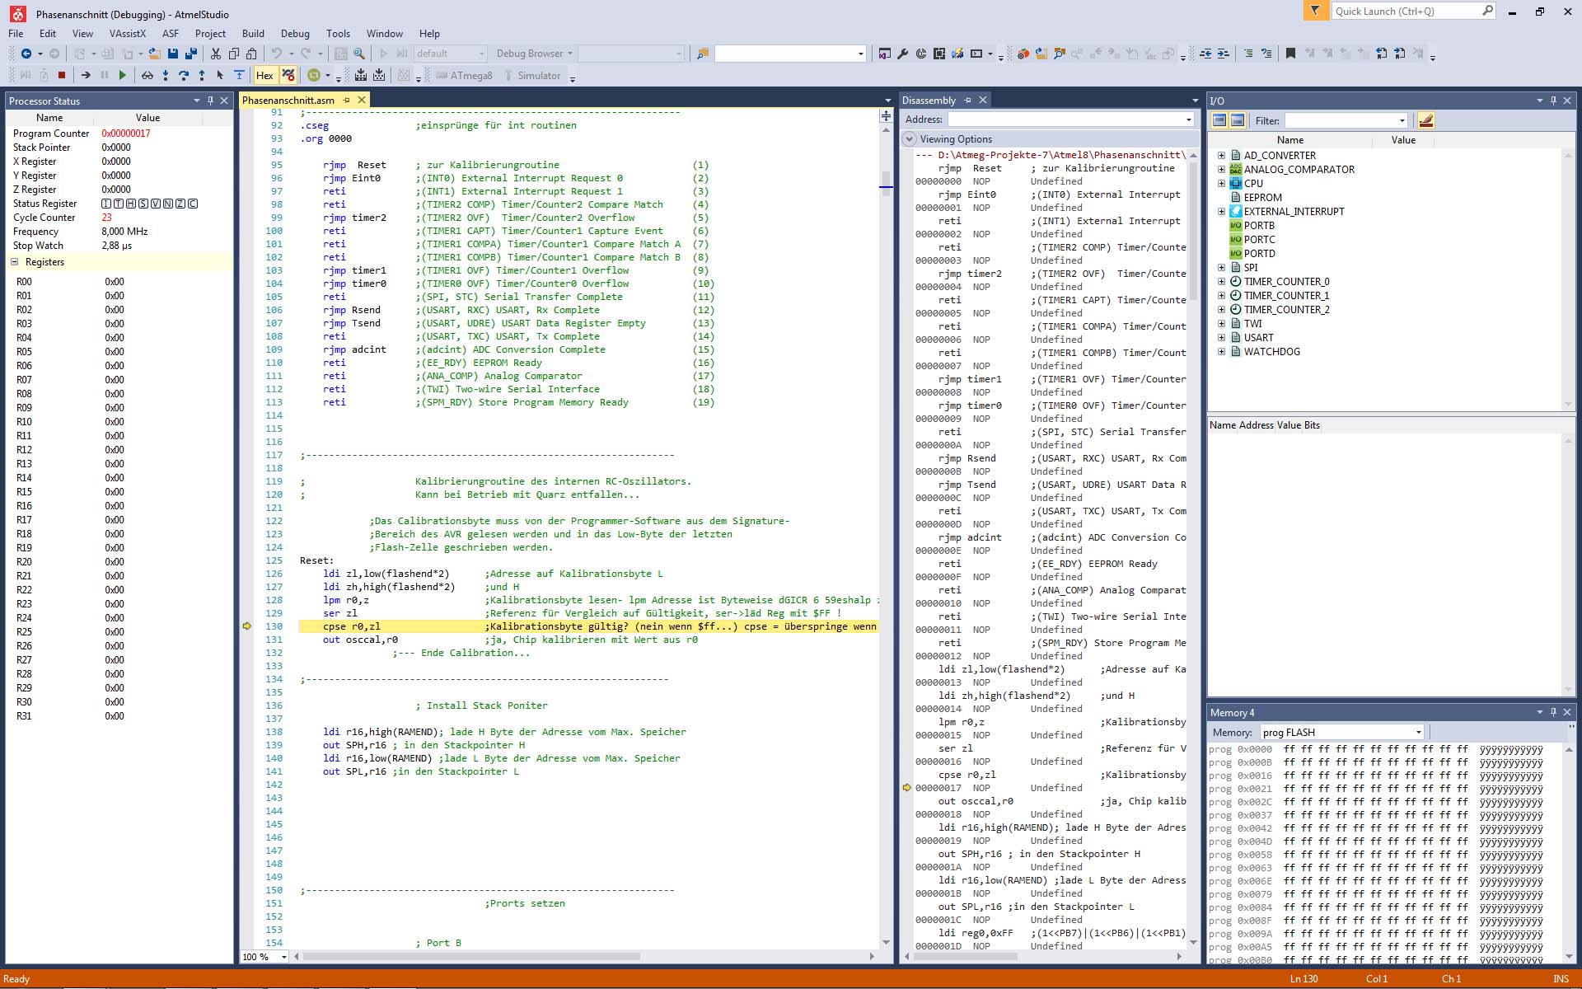Click the red Stop Debugging button

(62, 75)
